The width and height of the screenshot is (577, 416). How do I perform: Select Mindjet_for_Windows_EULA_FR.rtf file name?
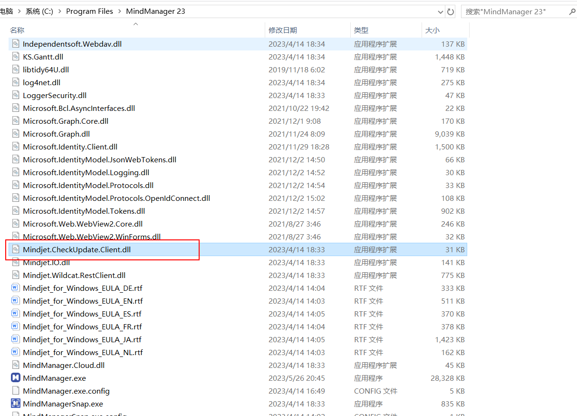[82, 327]
